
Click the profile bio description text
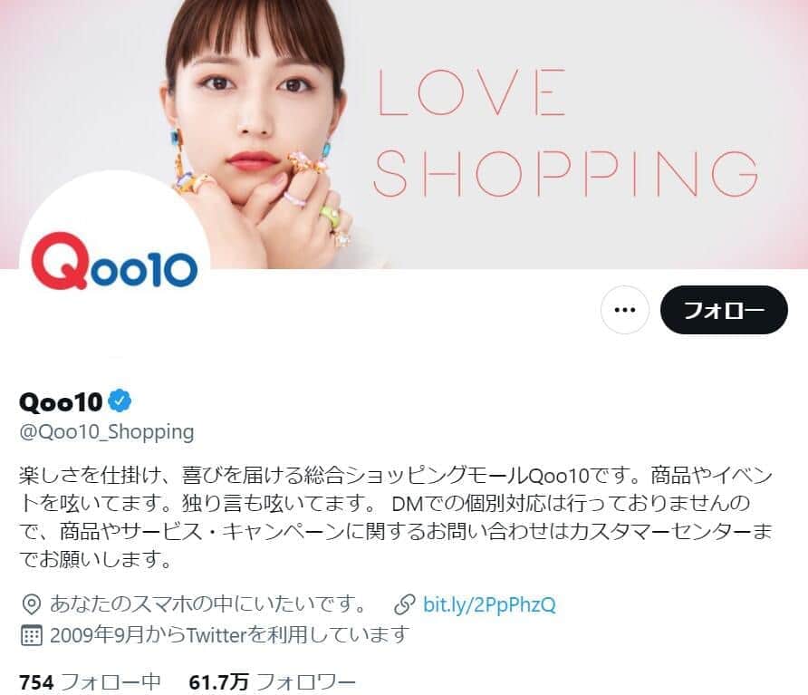396,517
